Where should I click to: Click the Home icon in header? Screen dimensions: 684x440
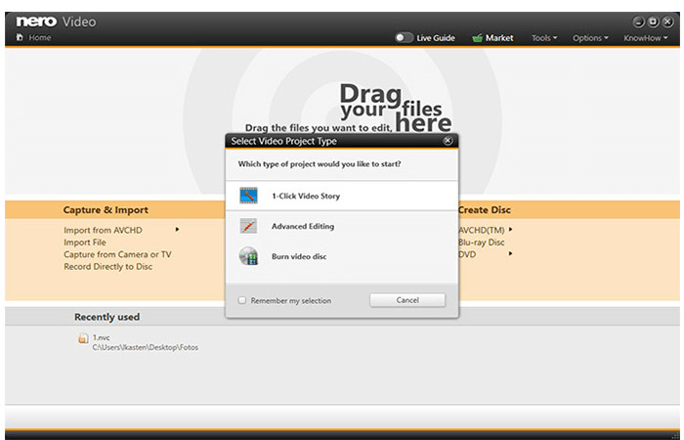pyautogui.click(x=20, y=37)
